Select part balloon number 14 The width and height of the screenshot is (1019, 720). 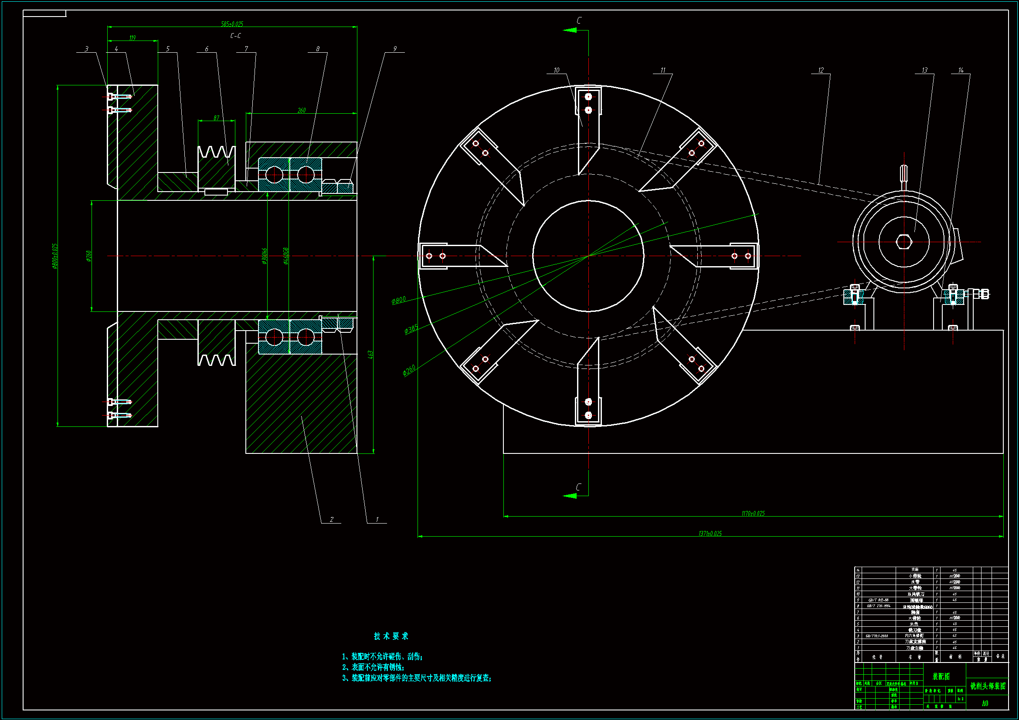tap(961, 70)
